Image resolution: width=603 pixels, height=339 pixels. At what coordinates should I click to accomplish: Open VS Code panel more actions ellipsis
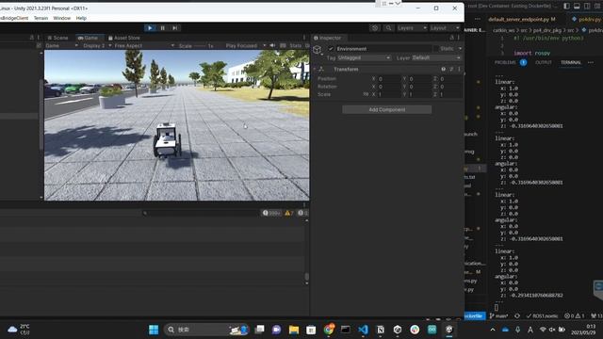point(591,62)
